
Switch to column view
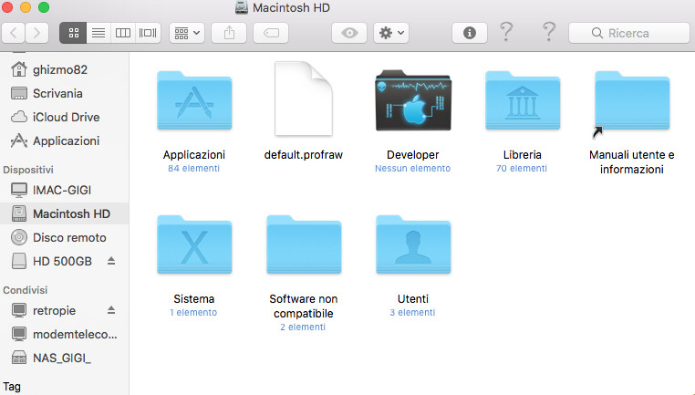click(x=123, y=33)
